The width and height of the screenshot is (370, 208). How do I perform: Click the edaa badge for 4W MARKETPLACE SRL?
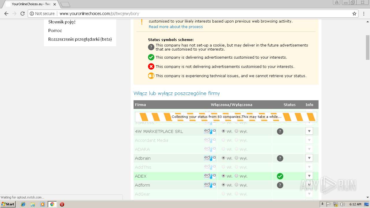[210, 131]
